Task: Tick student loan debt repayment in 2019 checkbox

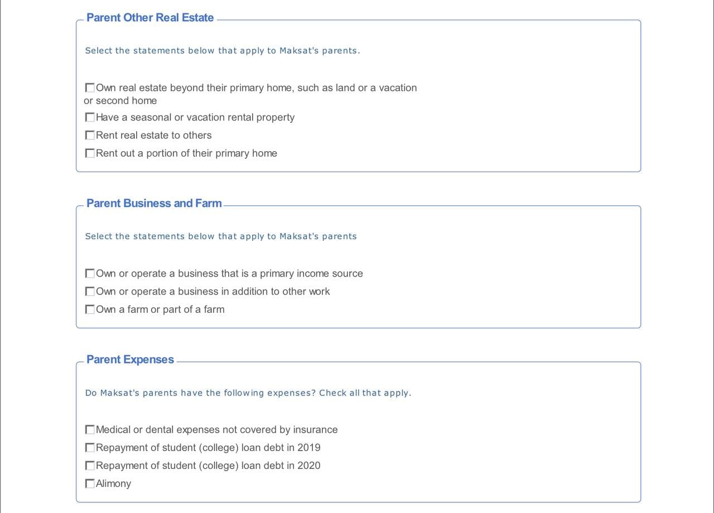Action: [x=90, y=448]
